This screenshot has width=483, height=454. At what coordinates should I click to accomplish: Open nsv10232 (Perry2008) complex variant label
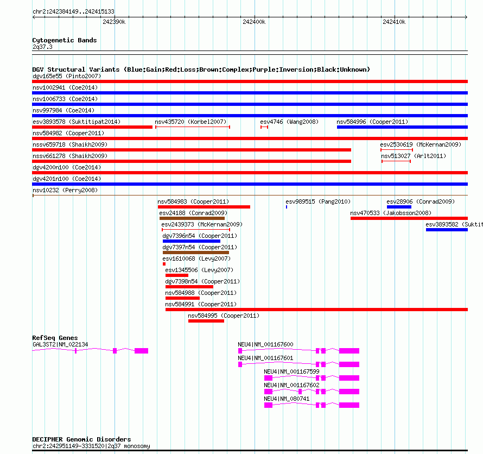tap(65, 190)
